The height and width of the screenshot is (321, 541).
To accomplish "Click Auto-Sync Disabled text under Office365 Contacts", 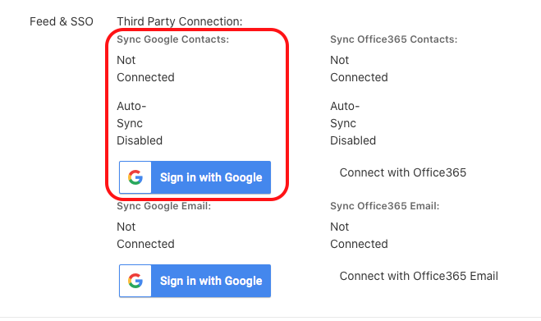I will (x=353, y=123).
